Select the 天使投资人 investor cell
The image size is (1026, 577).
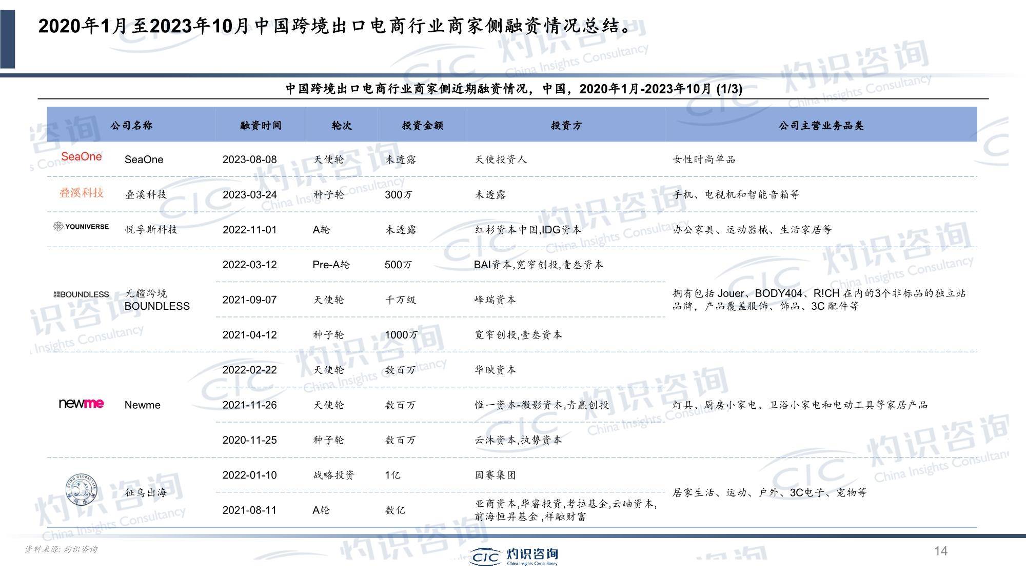tap(501, 160)
